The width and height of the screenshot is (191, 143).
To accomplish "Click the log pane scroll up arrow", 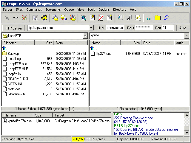I will 187,115.
